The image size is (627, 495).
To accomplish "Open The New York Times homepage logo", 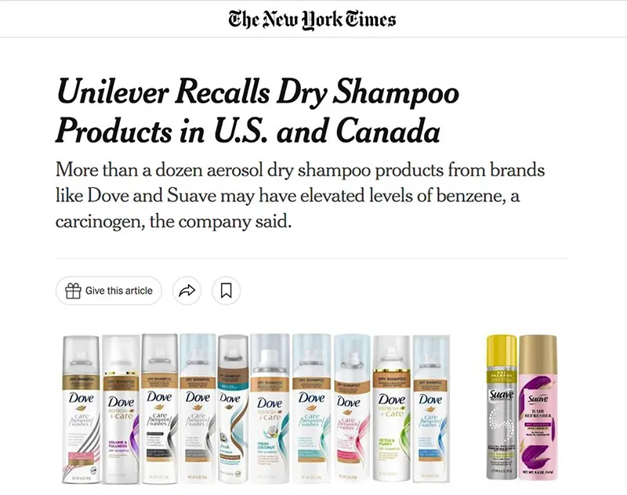I will coord(312,20).
